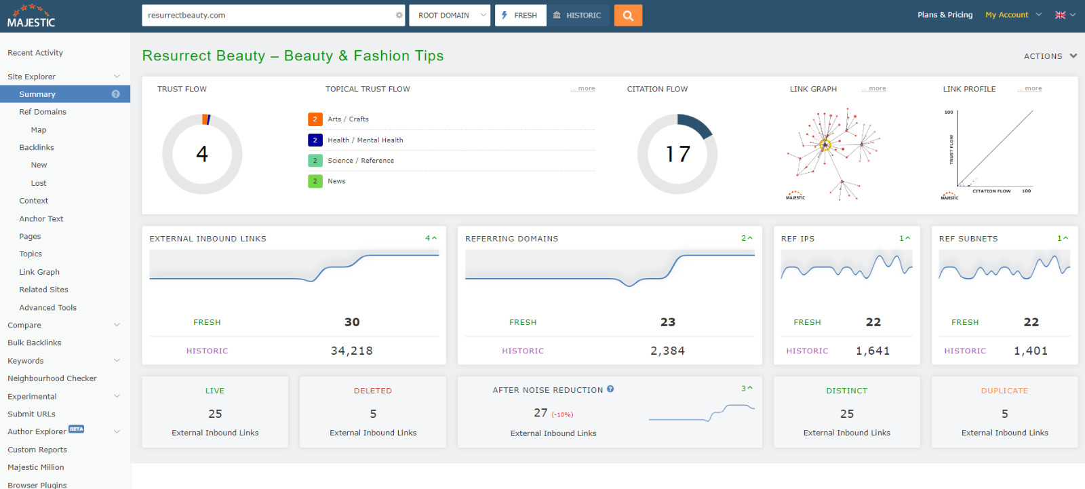Open the Topics report

point(31,254)
